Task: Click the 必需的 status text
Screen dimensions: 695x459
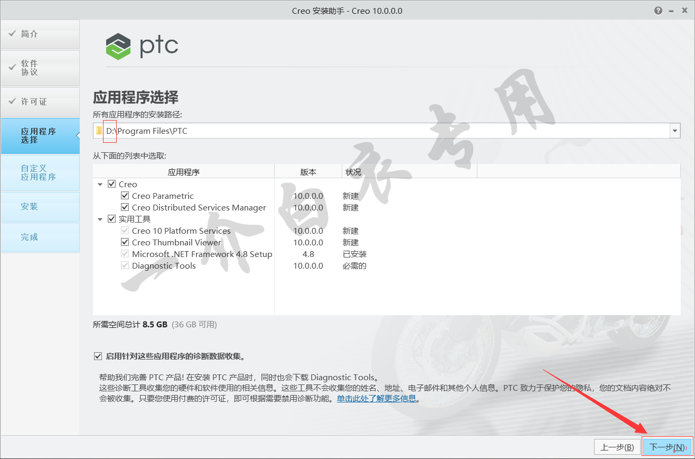Action: coord(354,265)
